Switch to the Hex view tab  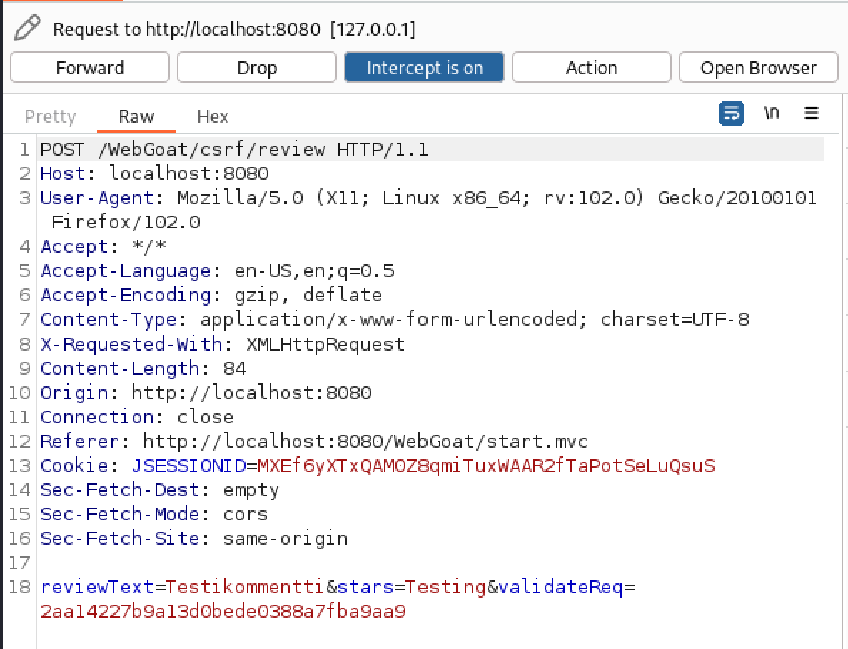(213, 116)
